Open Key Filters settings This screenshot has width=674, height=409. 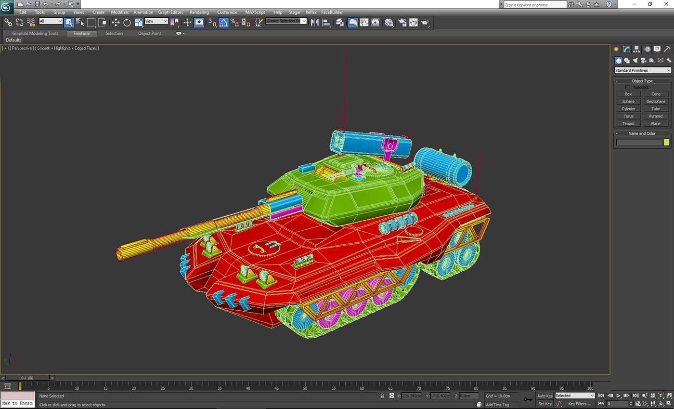580,403
